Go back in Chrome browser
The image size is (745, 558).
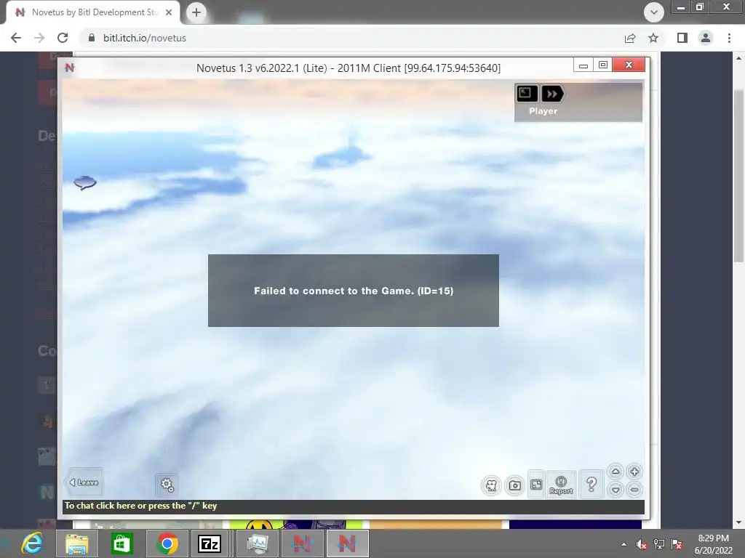[x=16, y=38]
